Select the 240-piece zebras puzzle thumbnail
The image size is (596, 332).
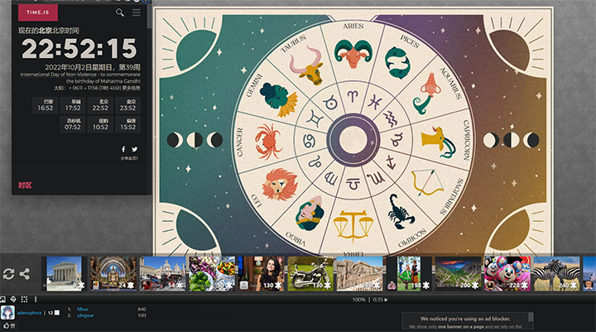[556, 274]
